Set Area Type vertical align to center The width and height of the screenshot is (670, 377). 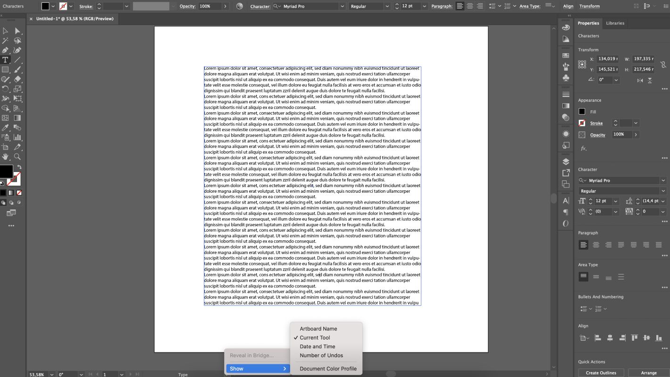point(596,277)
